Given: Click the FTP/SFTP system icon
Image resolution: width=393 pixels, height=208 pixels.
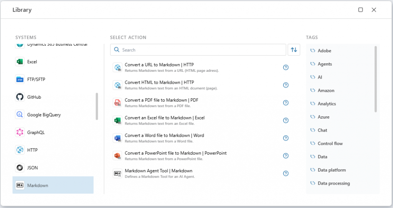Looking at the screenshot, I should [20, 79].
